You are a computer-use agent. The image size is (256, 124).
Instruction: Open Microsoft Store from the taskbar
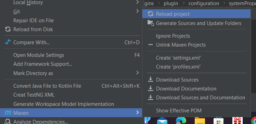(218, 121)
